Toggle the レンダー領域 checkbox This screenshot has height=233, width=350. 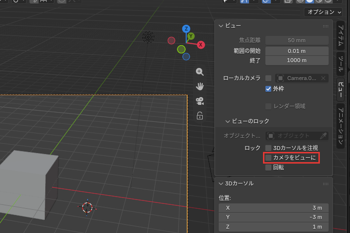(x=268, y=106)
